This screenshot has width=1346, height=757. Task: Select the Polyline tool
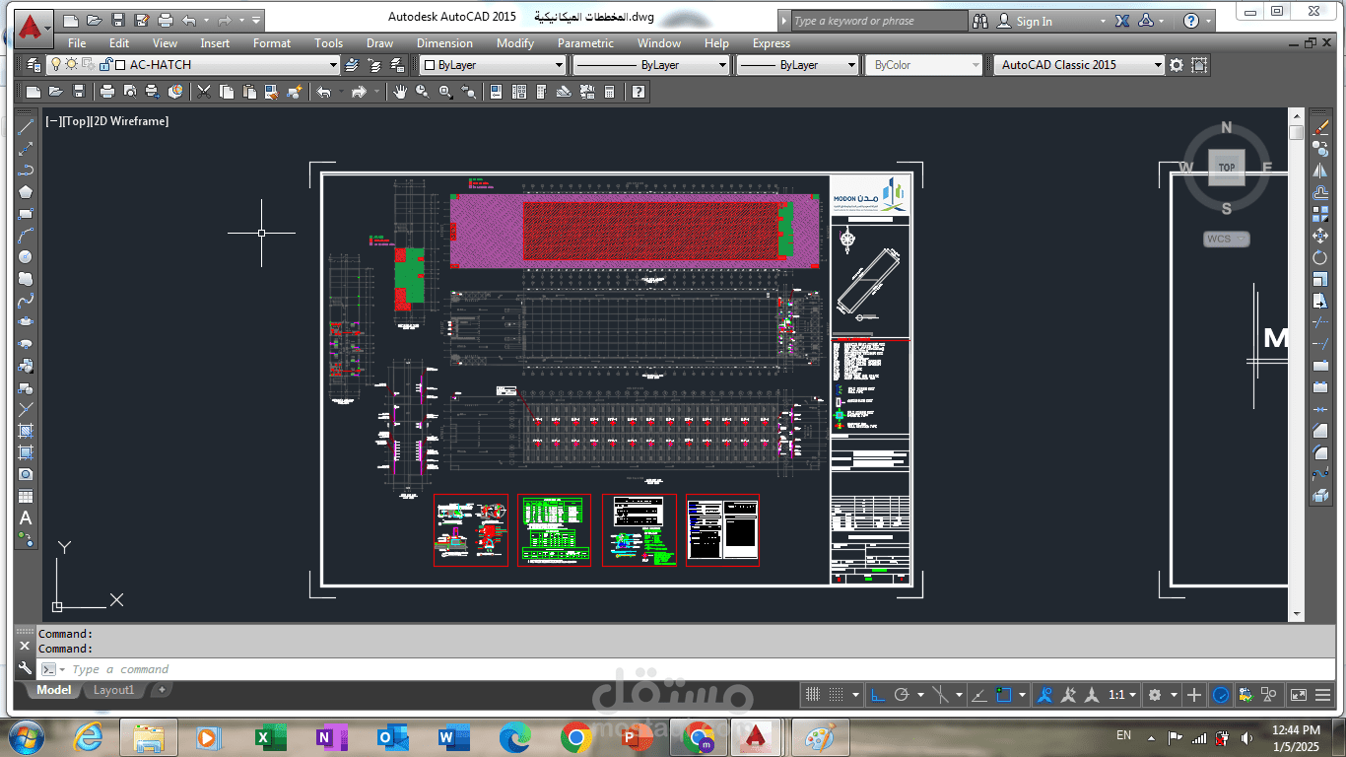click(x=26, y=171)
